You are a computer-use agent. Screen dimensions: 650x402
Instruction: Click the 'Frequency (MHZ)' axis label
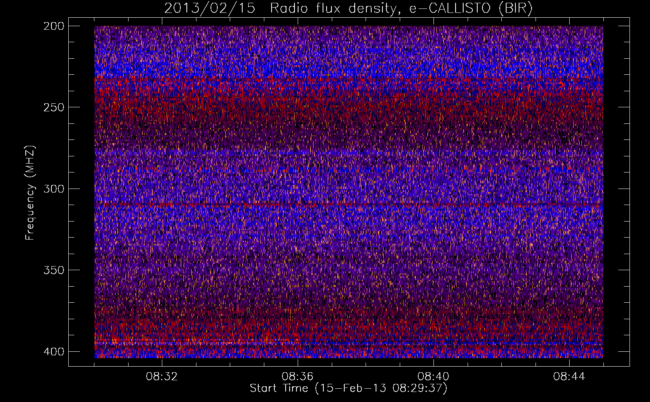pyautogui.click(x=30, y=193)
